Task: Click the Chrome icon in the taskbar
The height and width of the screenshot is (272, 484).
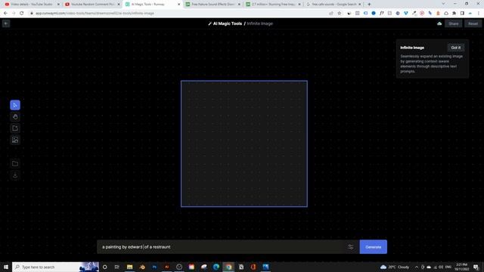Action: click(x=228, y=267)
